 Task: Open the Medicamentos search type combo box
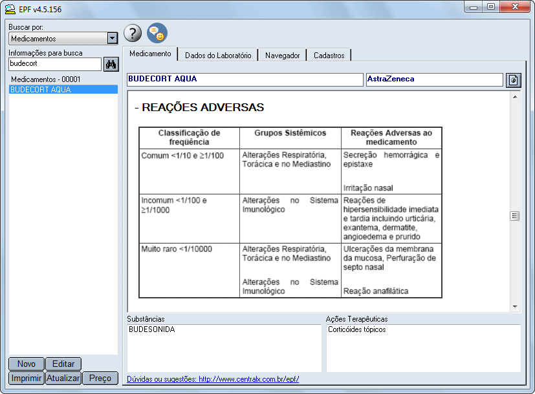tap(63, 39)
